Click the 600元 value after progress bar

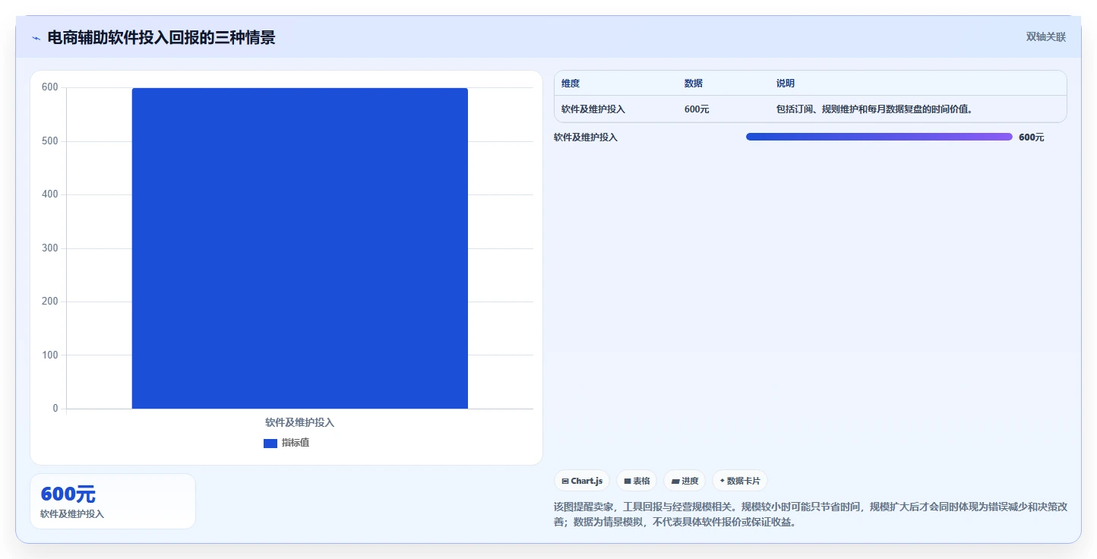(1032, 137)
